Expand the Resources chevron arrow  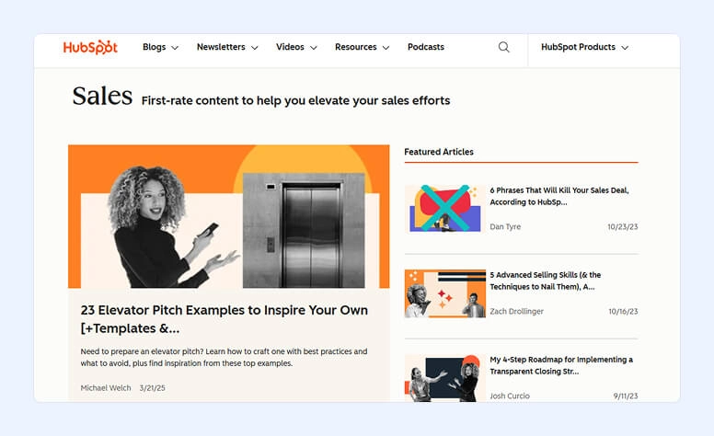coord(386,48)
